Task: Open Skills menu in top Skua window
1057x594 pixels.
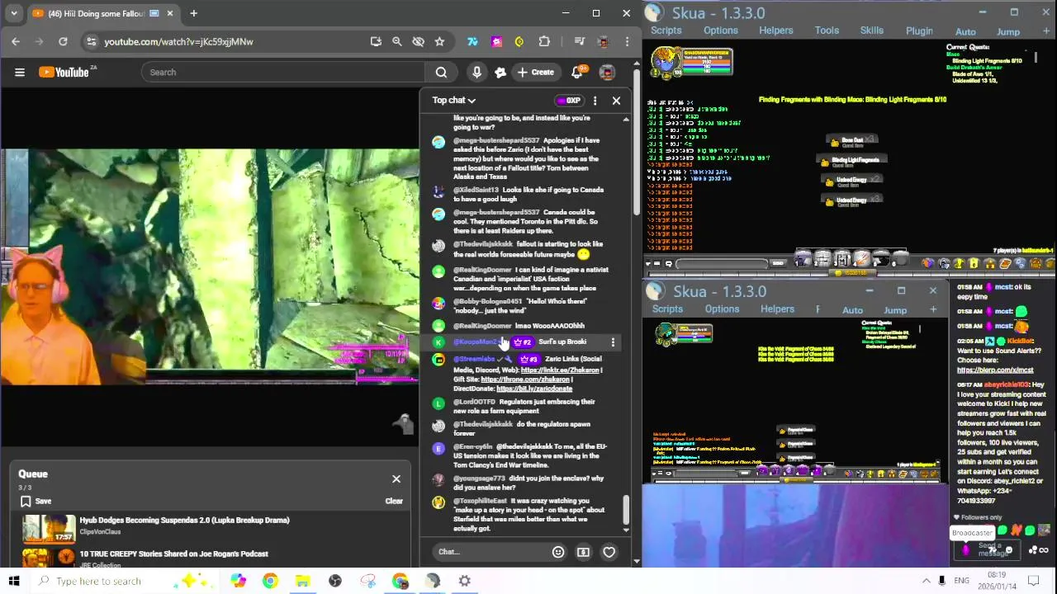Action: click(872, 31)
